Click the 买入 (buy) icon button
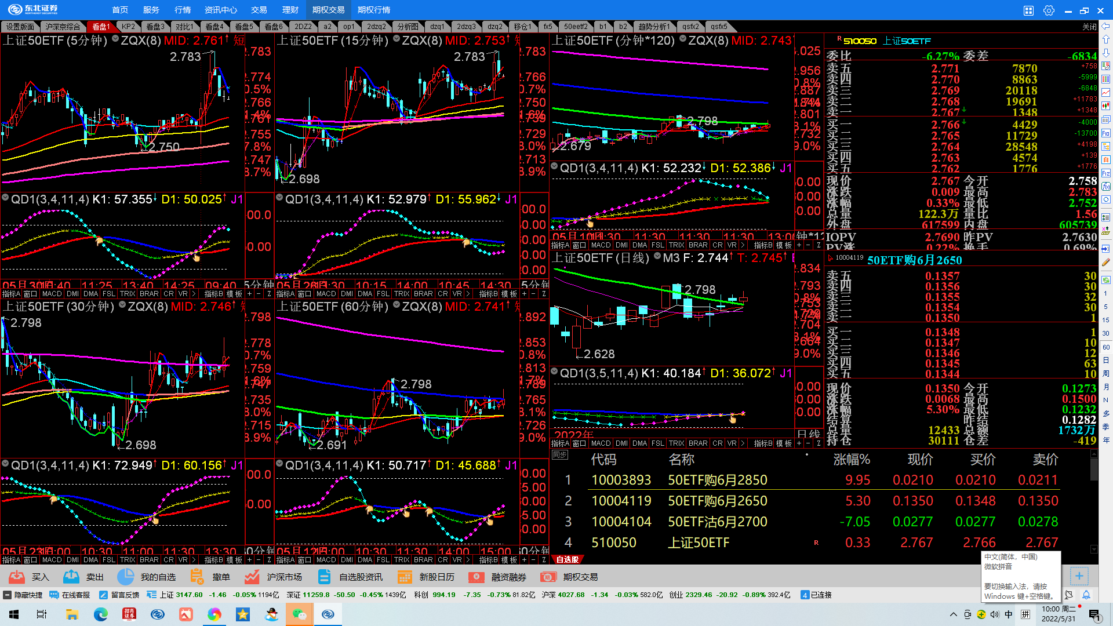Image resolution: width=1113 pixels, height=626 pixels. pos(17,577)
